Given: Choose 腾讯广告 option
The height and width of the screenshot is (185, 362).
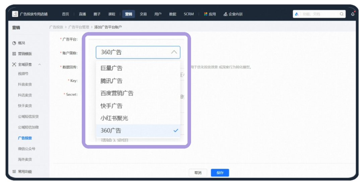Looking at the screenshot, I should coord(138,81).
